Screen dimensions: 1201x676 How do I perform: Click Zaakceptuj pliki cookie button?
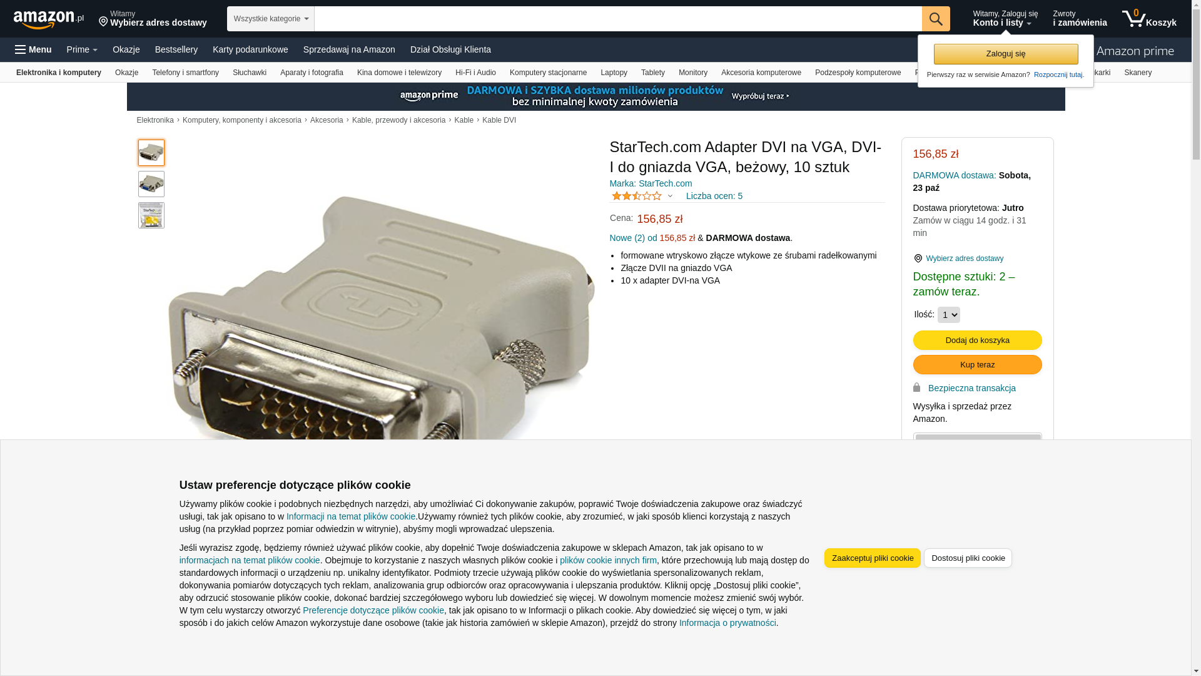coord(873,558)
